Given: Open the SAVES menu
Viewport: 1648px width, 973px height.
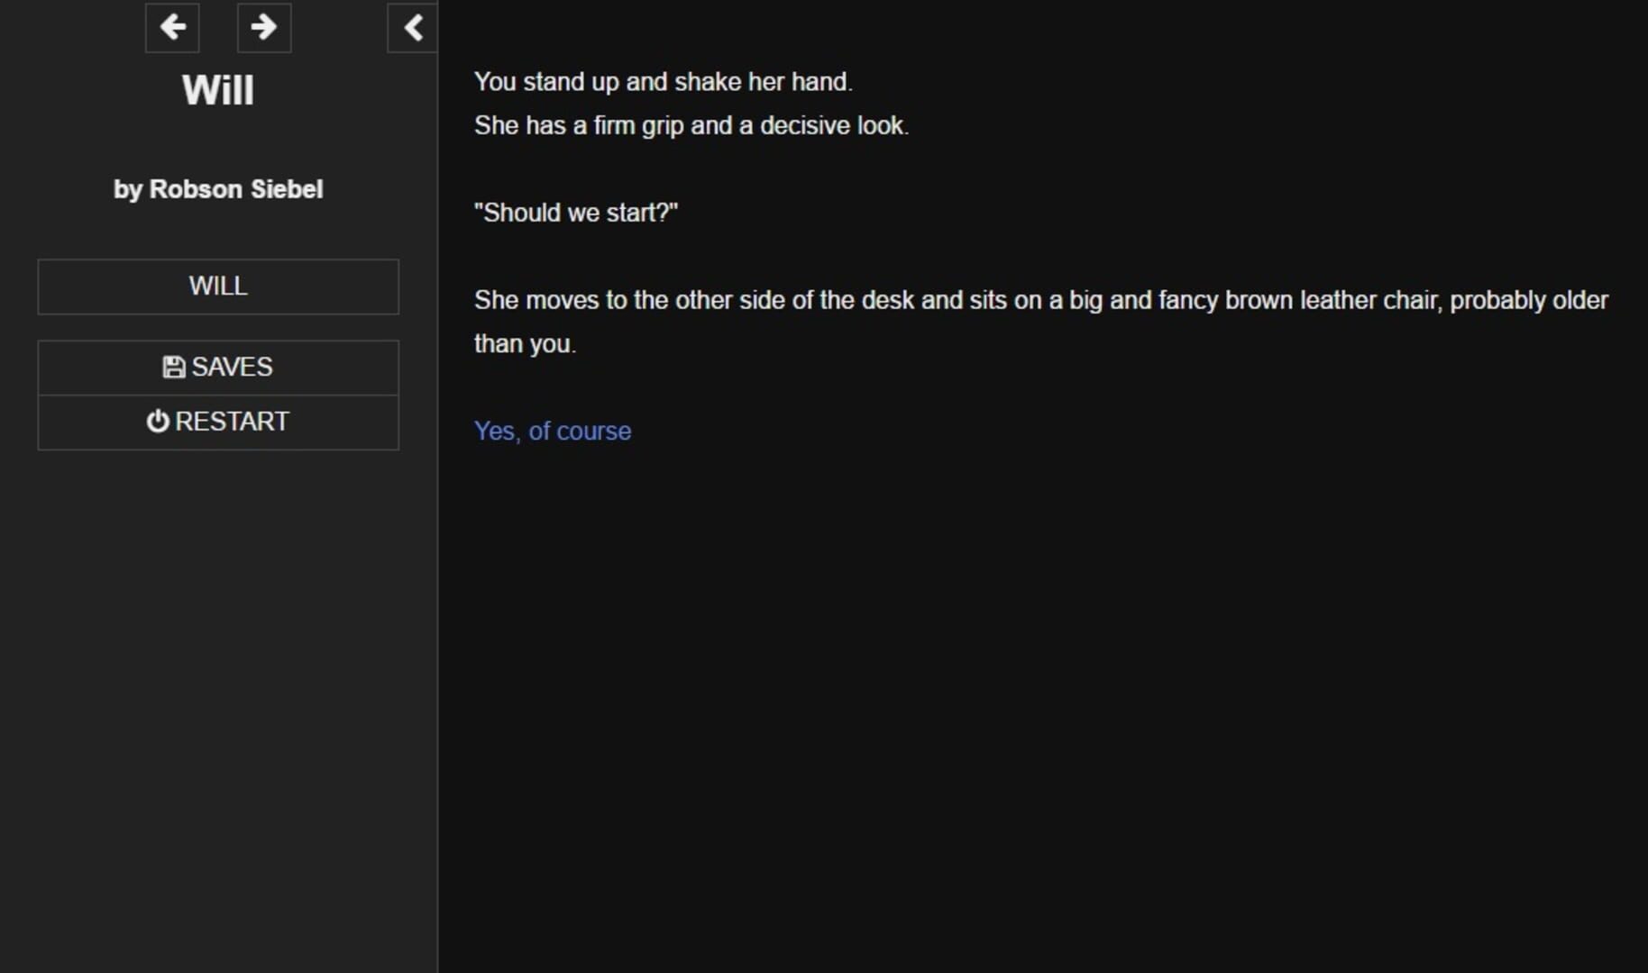Looking at the screenshot, I should (217, 367).
